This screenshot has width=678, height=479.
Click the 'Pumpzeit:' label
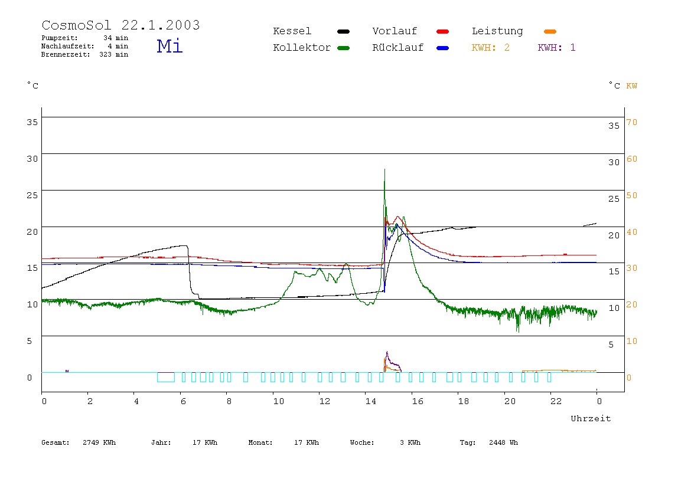point(60,38)
